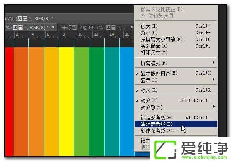Select 实际像素 menu entry

pyautogui.click(x=176, y=46)
